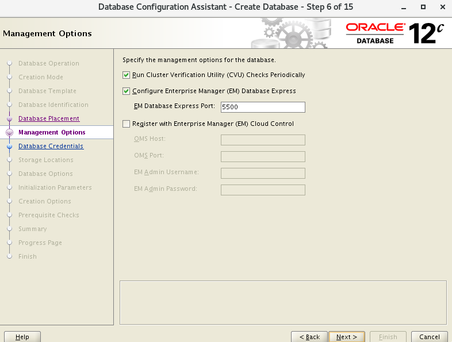Click the empty message area at bottom
Viewport: 452px width, 342px height.
click(282, 302)
